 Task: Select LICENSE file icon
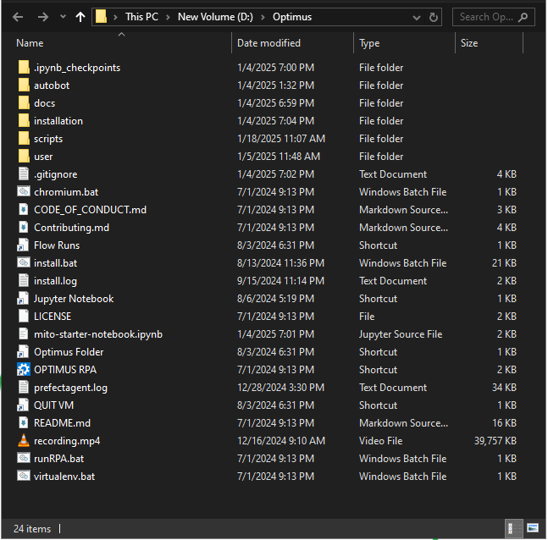(x=24, y=316)
